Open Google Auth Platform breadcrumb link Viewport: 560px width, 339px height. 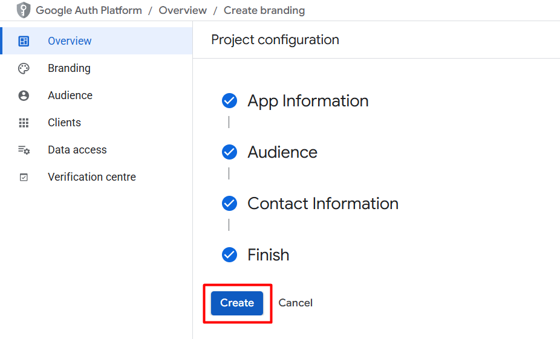coord(89,10)
